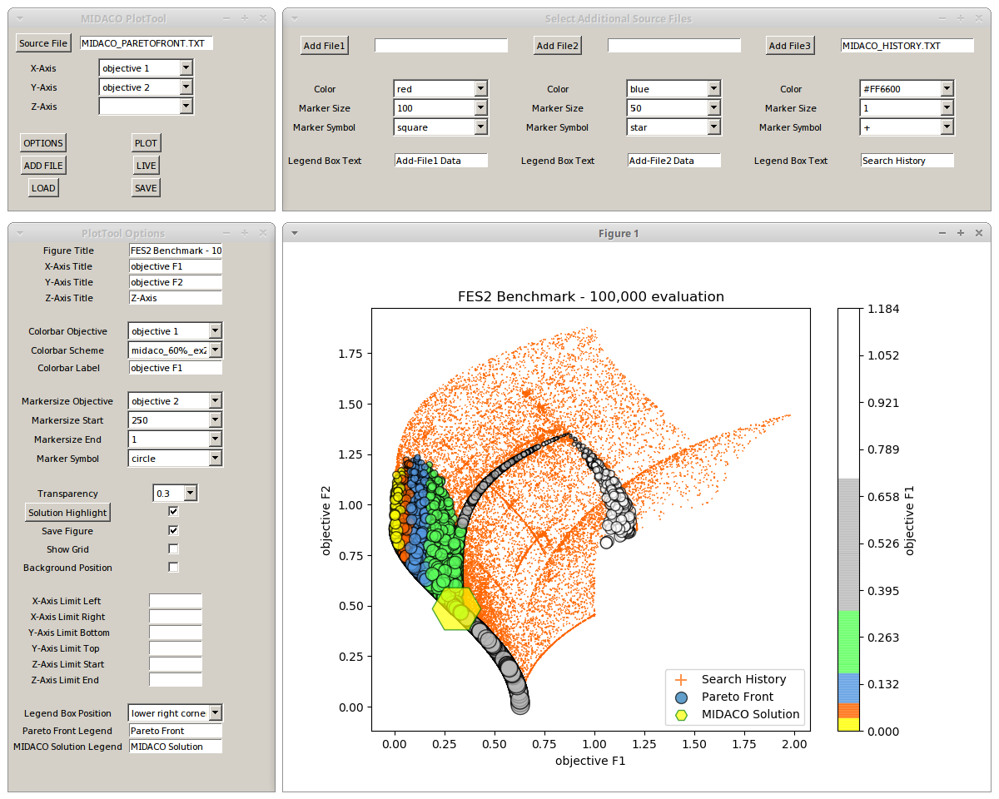999x799 pixels.
Task: Focus the Legend Box Text field reading Add-File1 Data
Action: coord(441,161)
